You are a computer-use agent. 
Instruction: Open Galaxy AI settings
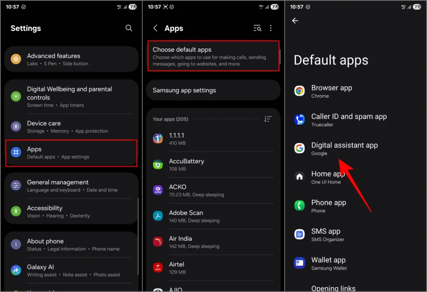tap(71, 270)
